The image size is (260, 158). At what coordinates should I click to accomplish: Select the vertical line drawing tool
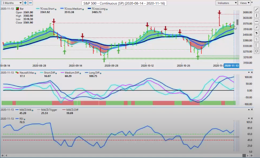tap(257, 15)
